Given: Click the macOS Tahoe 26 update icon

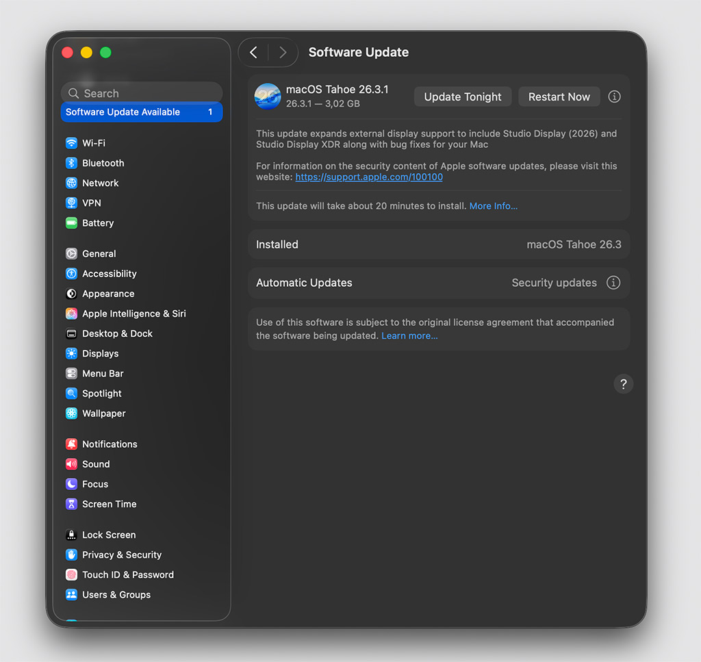Looking at the screenshot, I should [268, 96].
